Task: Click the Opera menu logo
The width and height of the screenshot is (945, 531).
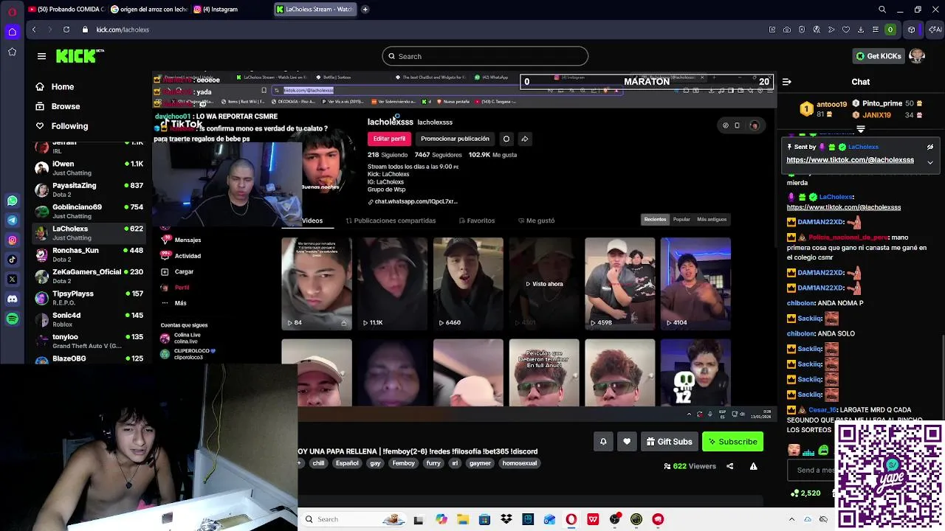Action: [x=12, y=10]
